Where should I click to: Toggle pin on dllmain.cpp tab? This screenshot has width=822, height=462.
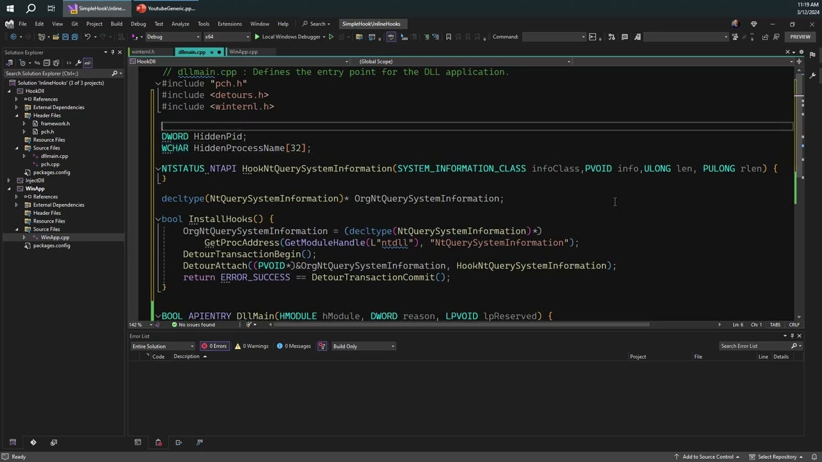click(x=211, y=52)
